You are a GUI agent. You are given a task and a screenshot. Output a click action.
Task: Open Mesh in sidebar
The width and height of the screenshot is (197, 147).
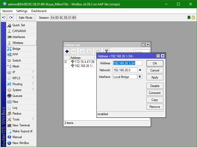tap(21, 66)
